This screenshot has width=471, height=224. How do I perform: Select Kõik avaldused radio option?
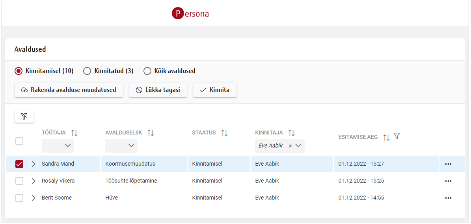coord(147,71)
